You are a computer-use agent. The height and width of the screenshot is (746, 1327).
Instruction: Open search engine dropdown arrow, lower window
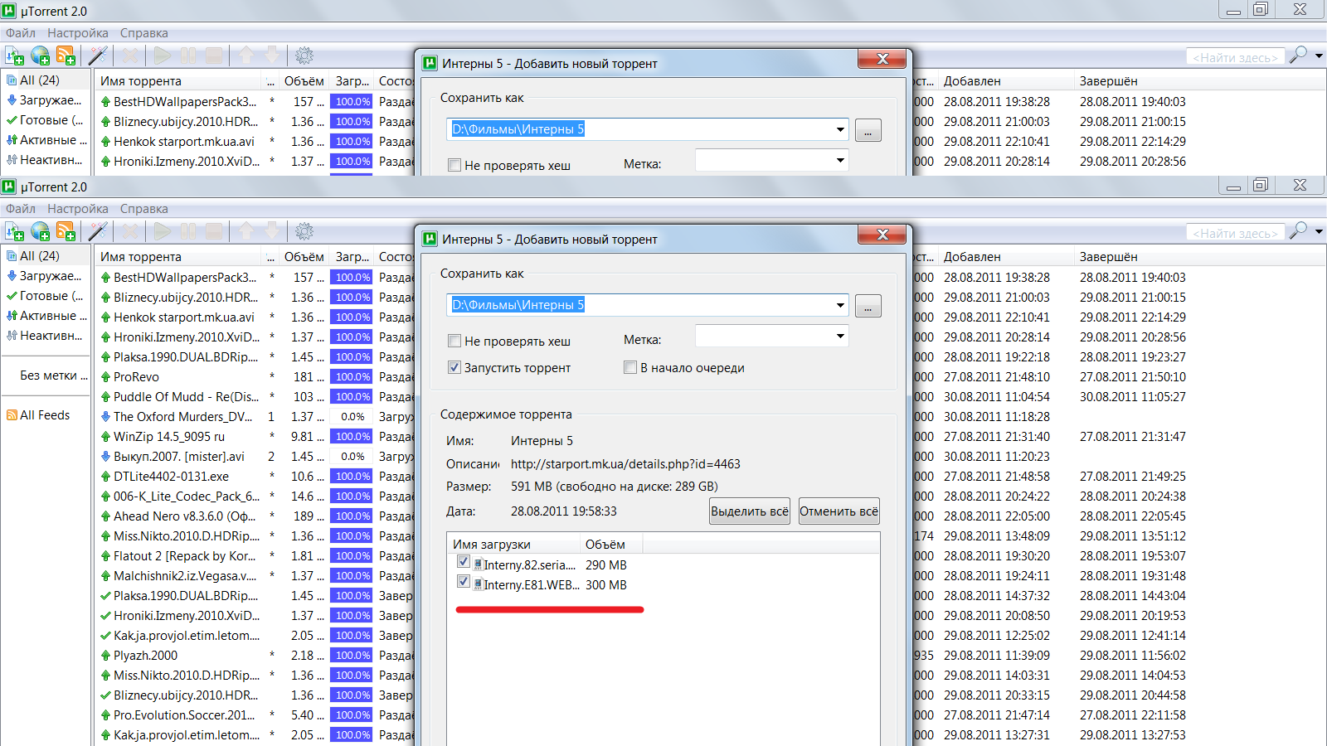(1319, 231)
